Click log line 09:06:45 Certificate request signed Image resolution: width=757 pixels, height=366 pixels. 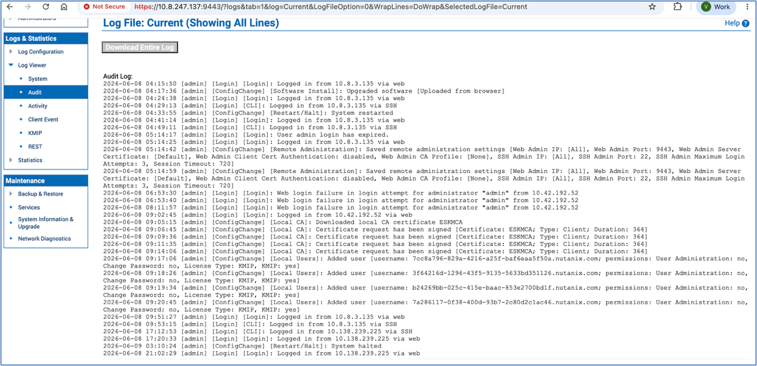(x=375, y=230)
